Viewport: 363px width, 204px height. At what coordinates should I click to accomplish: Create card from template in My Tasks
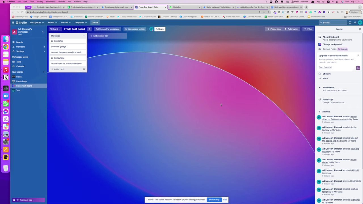pyautogui.click(x=84, y=69)
